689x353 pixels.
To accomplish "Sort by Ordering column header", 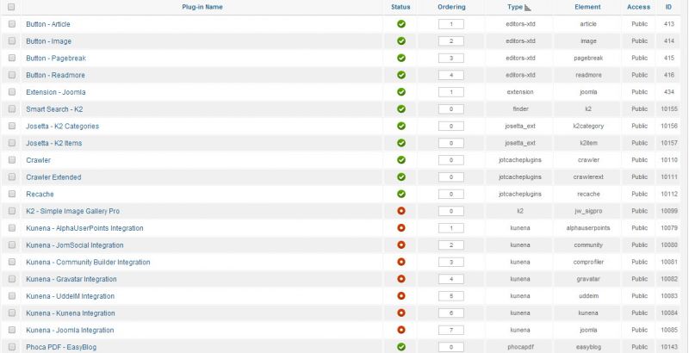I will click(x=451, y=7).
